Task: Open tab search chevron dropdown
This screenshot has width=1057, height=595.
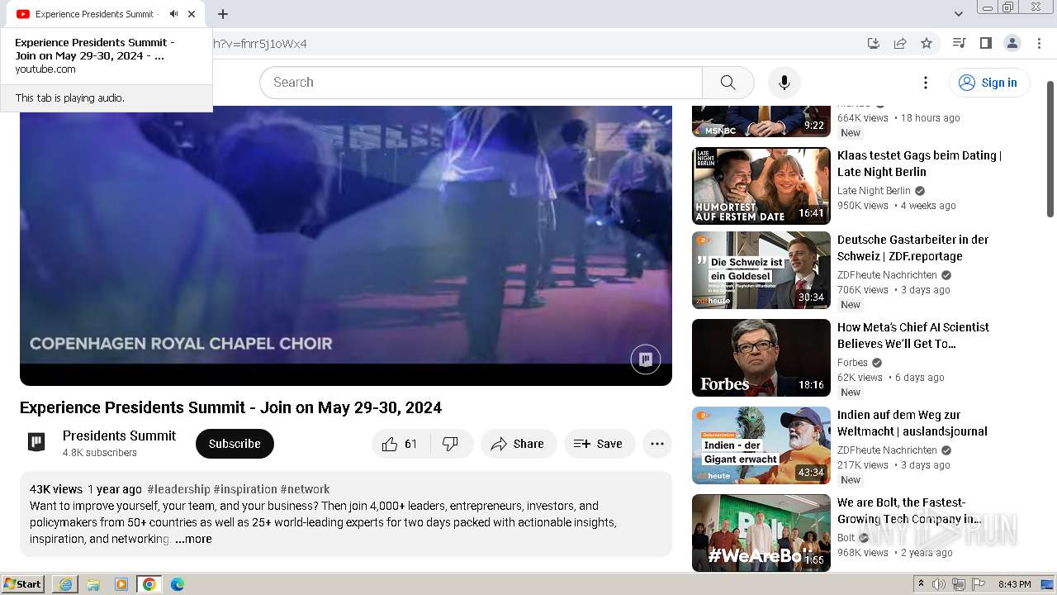Action: pos(959,14)
